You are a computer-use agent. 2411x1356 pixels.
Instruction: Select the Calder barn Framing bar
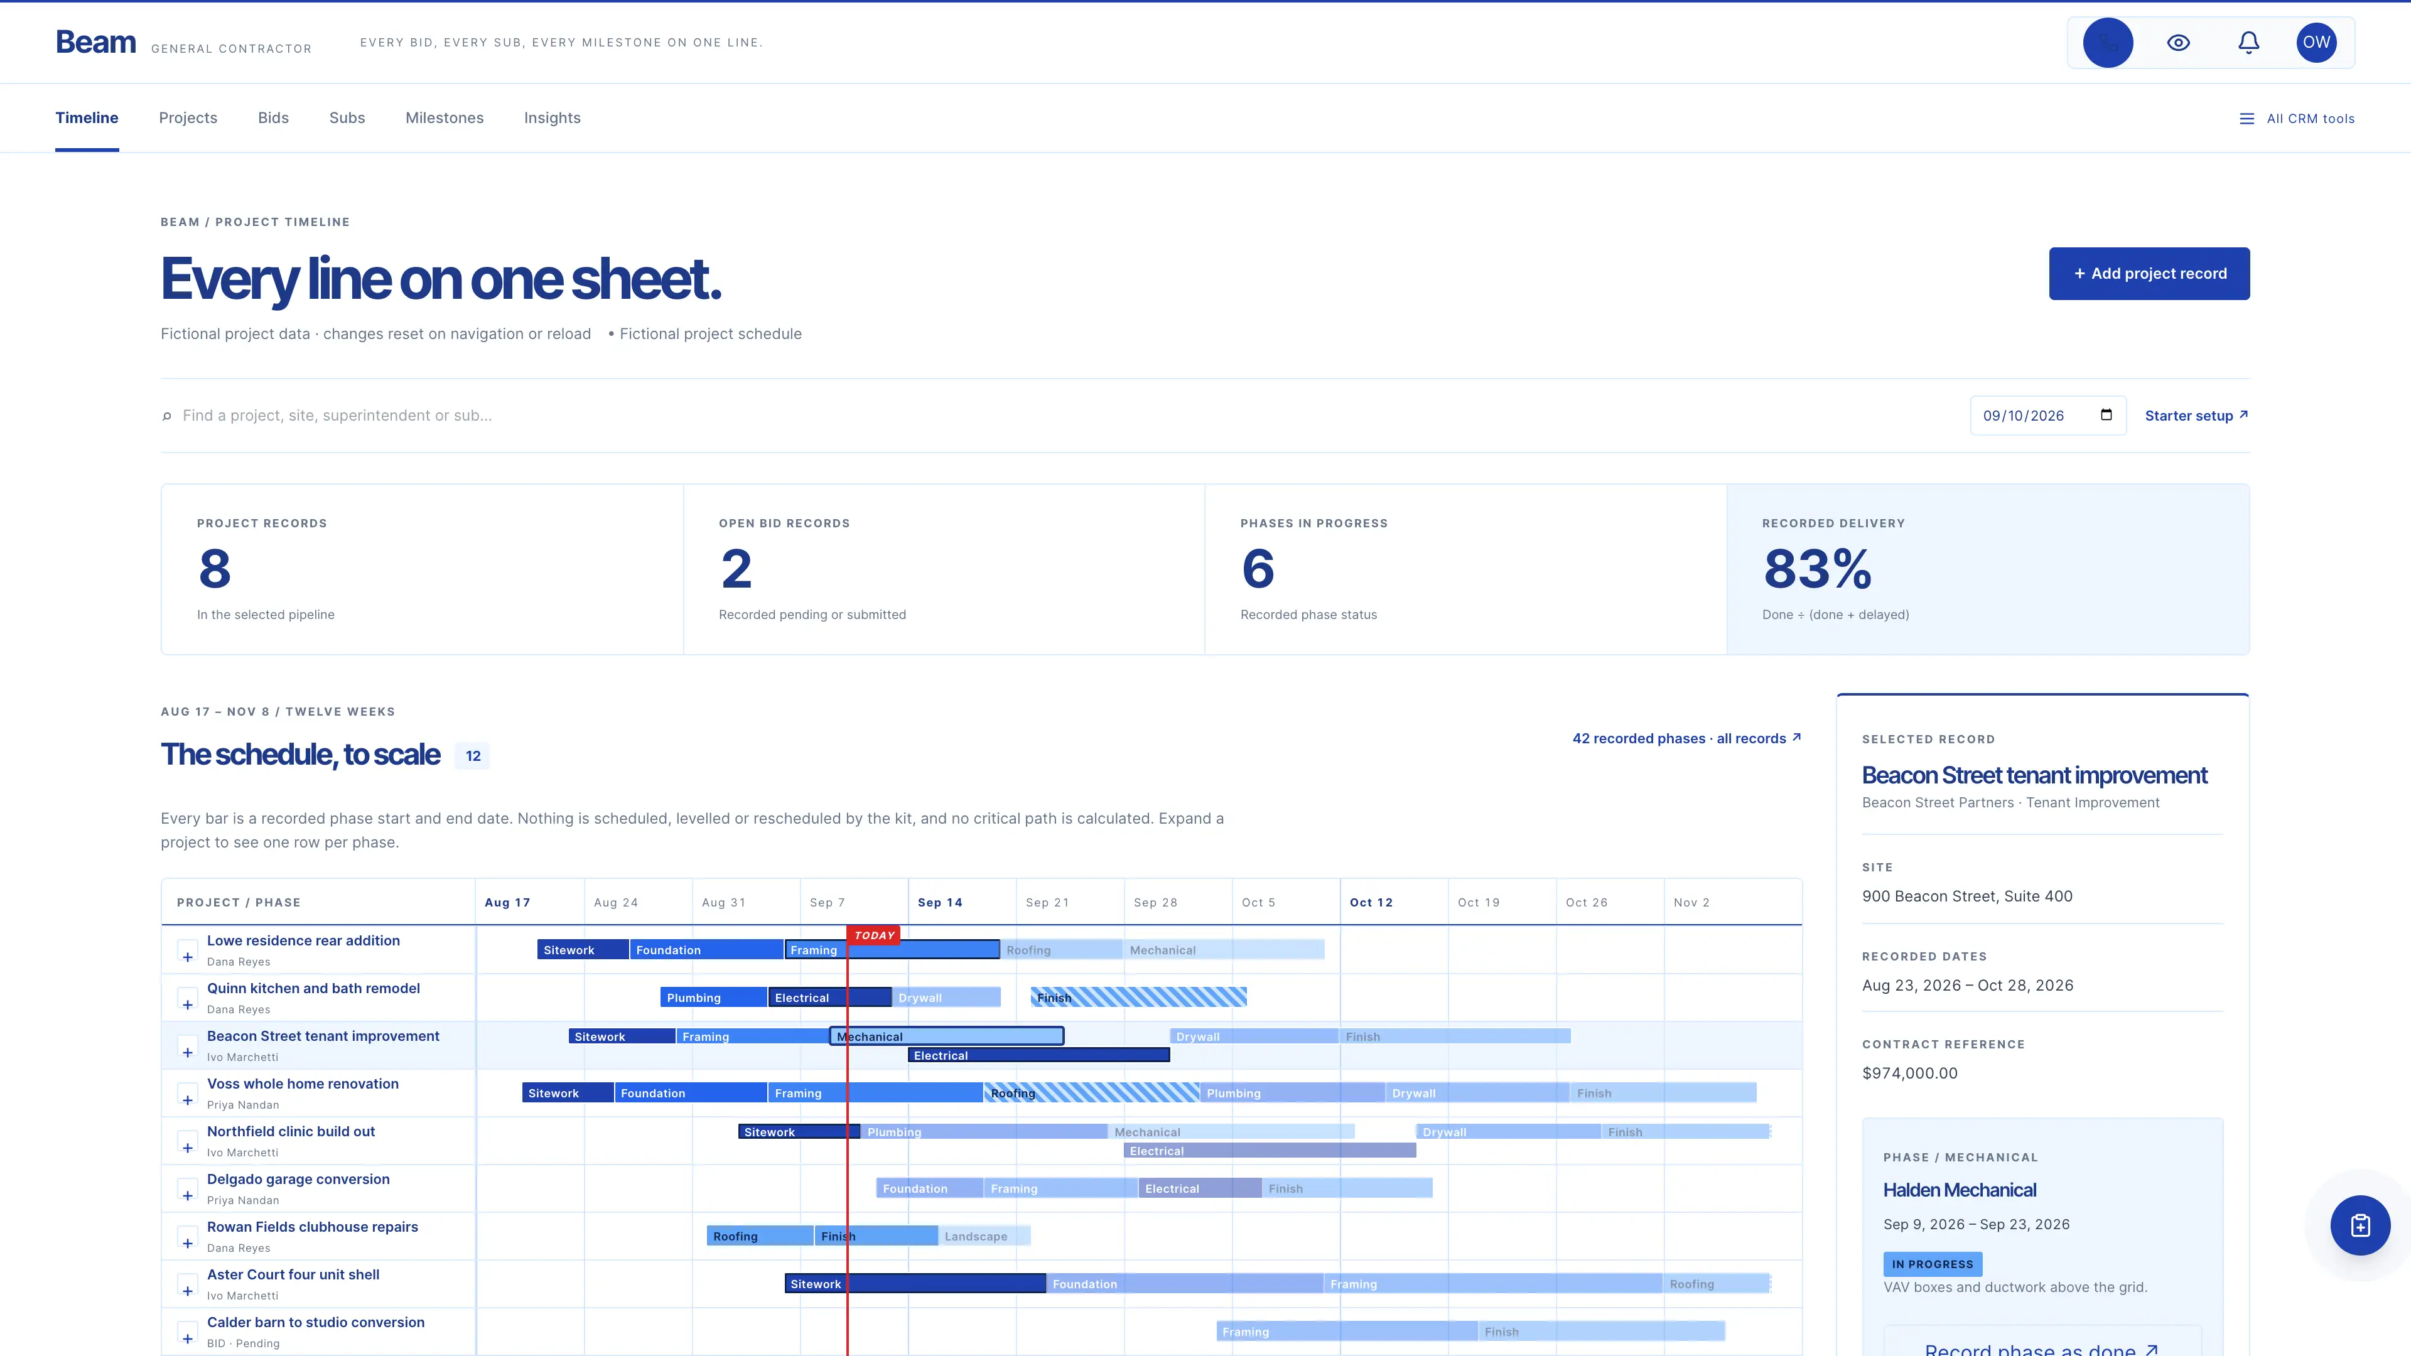[x=1347, y=1332]
